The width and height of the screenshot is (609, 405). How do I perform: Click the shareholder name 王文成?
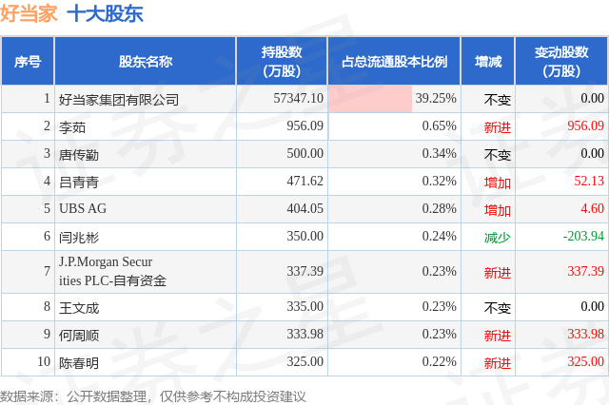tap(79, 307)
